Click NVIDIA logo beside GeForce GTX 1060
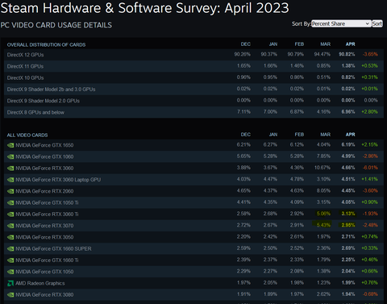 coord(10,156)
